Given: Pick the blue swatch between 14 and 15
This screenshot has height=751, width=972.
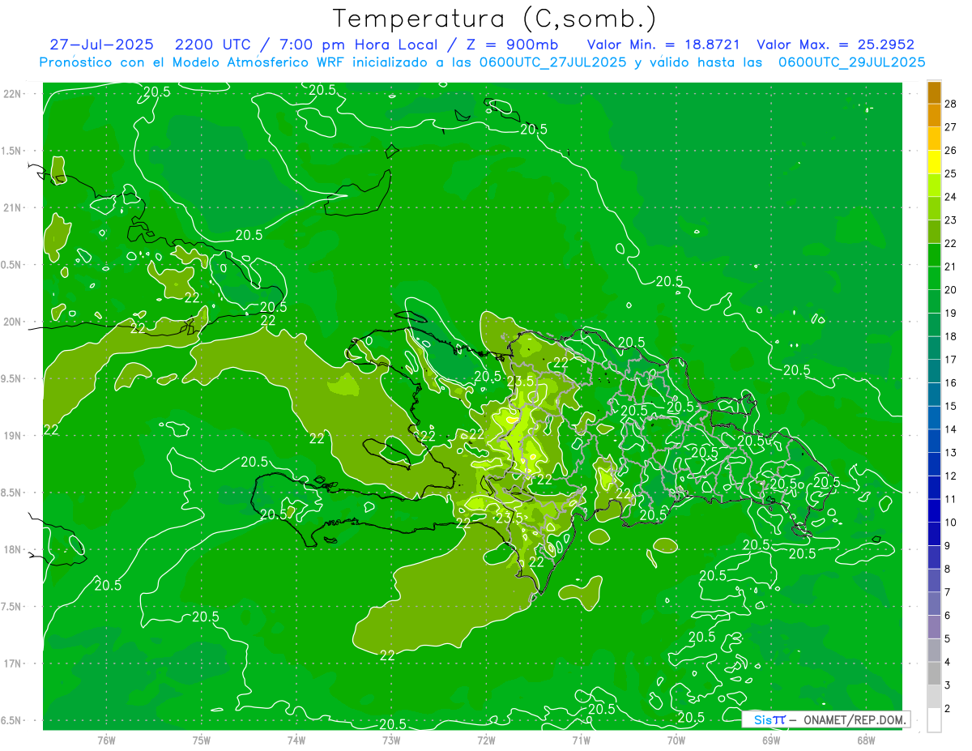Looking at the screenshot, I should (934, 418).
